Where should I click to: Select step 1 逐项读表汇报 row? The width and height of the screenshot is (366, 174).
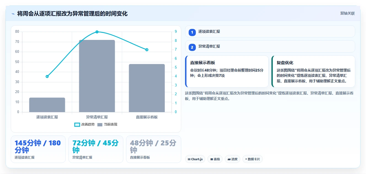pos(270,31)
